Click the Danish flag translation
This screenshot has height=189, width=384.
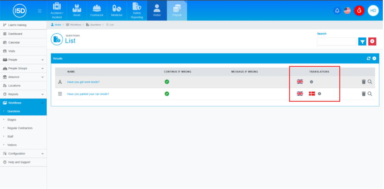[x=312, y=94]
